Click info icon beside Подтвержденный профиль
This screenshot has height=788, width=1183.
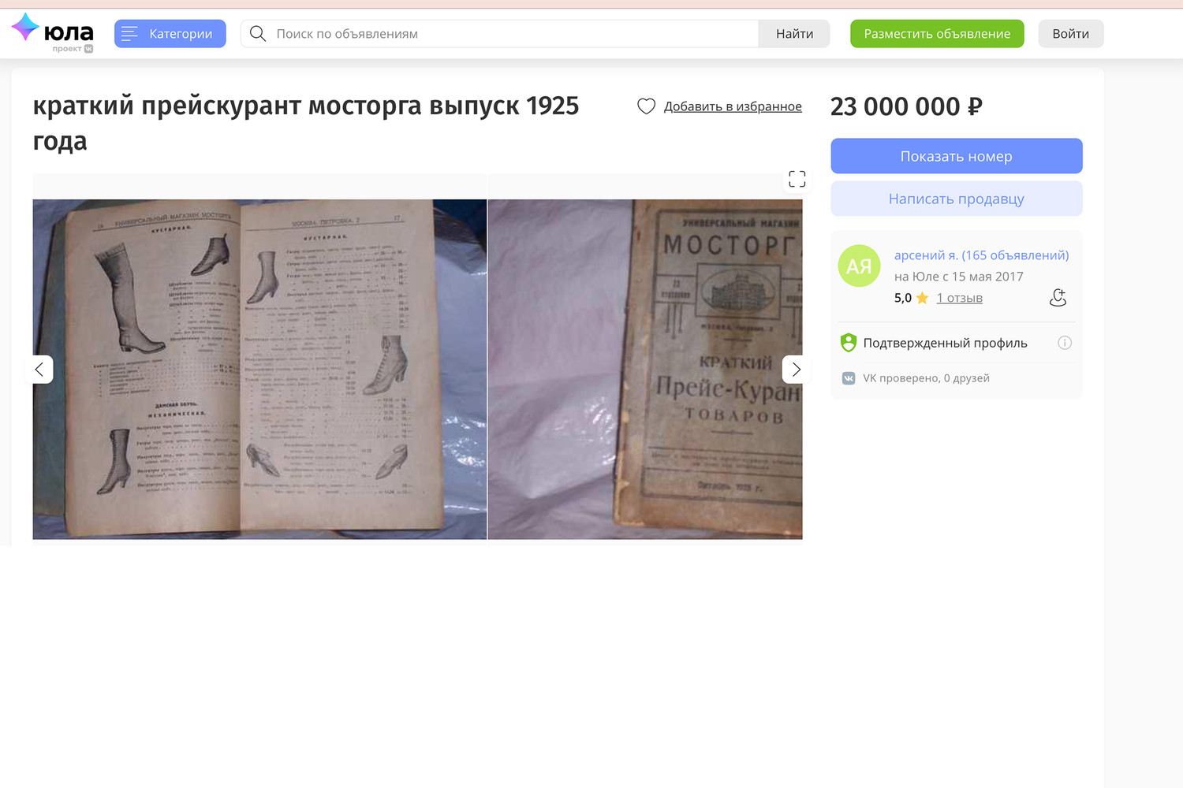pyautogui.click(x=1065, y=343)
